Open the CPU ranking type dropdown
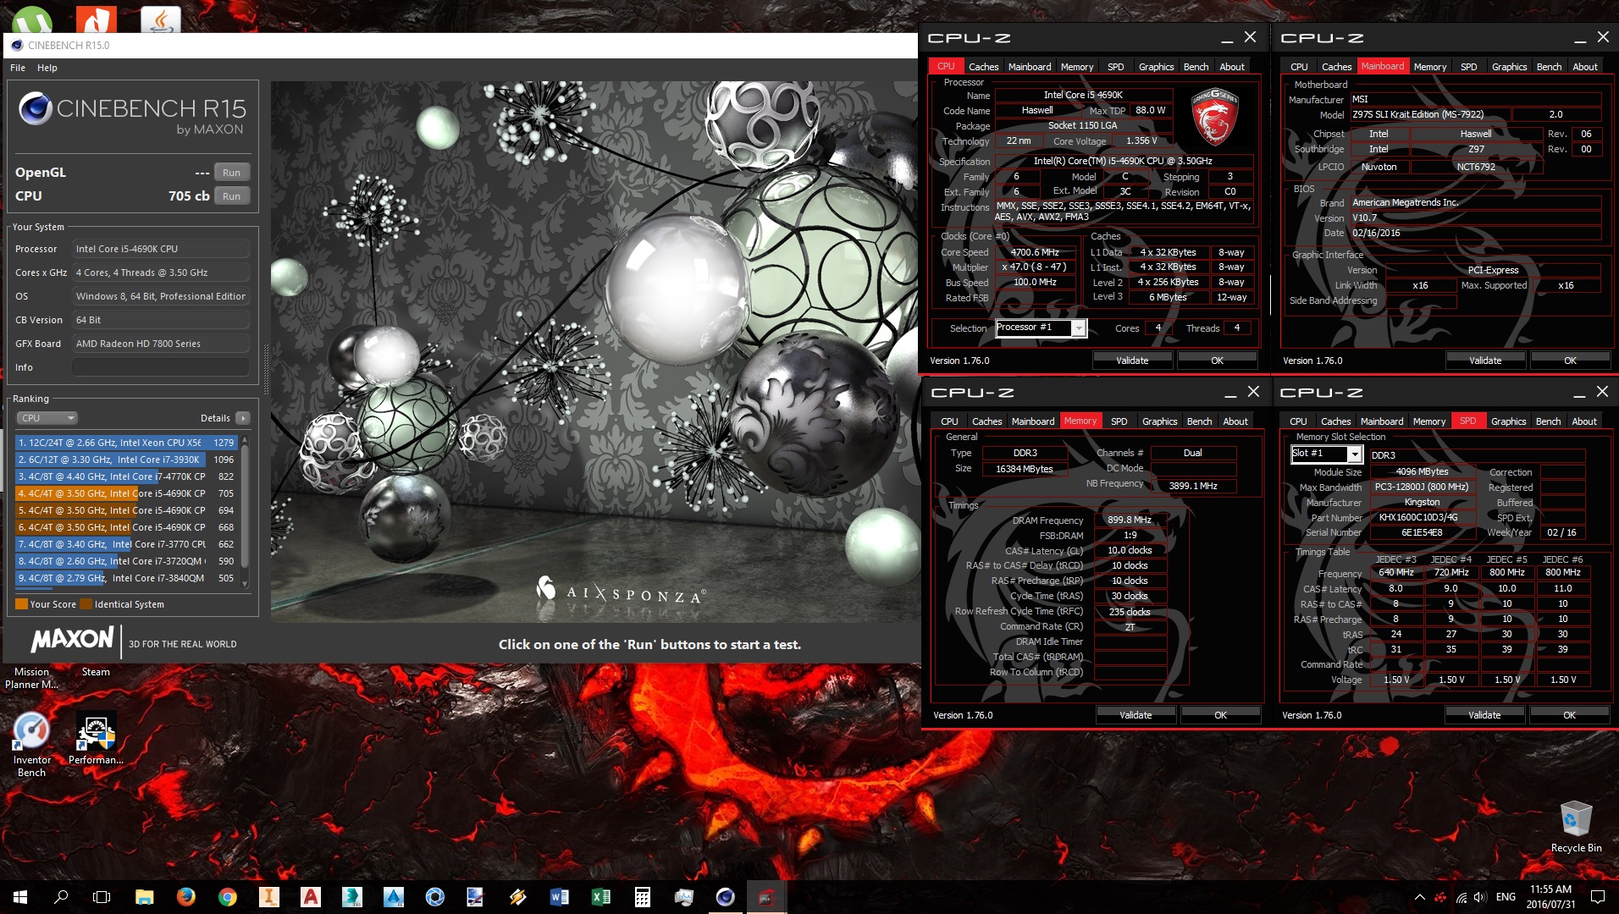This screenshot has width=1619, height=914. coord(47,418)
